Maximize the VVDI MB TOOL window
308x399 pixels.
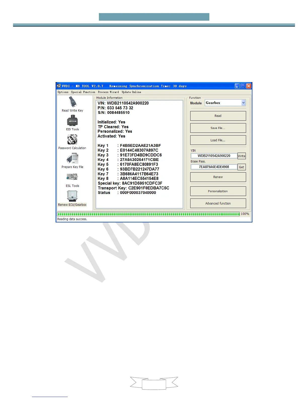[243, 86]
